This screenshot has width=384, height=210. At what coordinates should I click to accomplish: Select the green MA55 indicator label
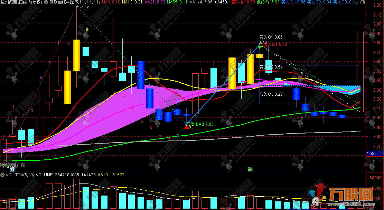coord(177,2)
